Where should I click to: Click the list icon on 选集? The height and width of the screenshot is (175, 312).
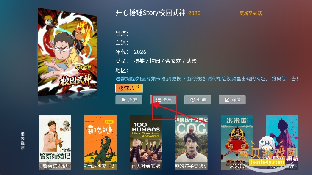tap(158, 100)
